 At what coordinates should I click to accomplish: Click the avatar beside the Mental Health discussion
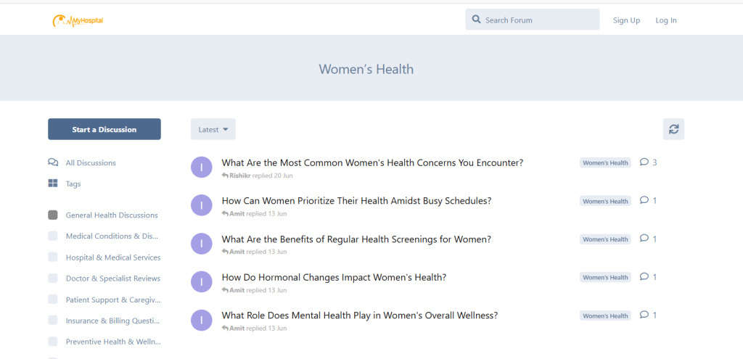(202, 320)
